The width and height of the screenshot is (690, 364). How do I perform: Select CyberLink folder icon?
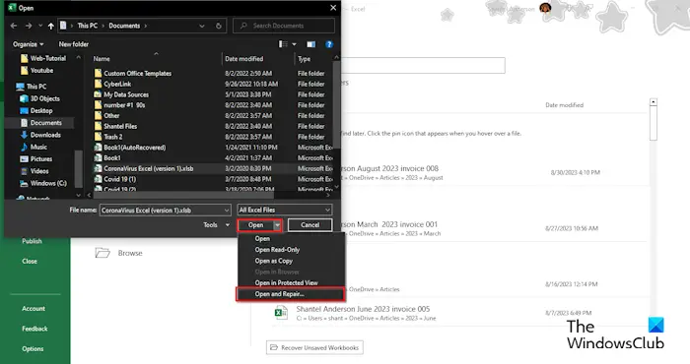(x=99, y=84)
